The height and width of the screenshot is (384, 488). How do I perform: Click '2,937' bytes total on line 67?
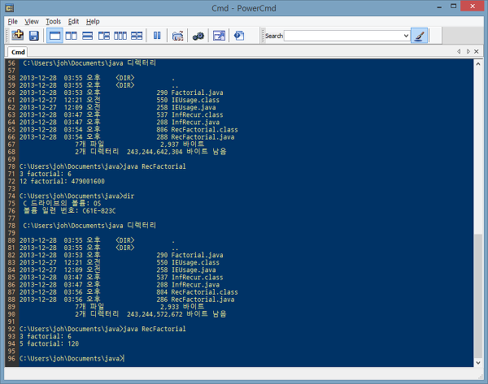(169, 145)
